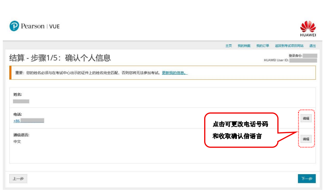
Task: Log out using 退出
Action: pyautogui.click(x=313, y=46)
